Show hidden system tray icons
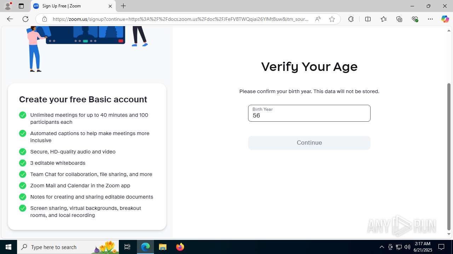 click(x=382, y=247)
